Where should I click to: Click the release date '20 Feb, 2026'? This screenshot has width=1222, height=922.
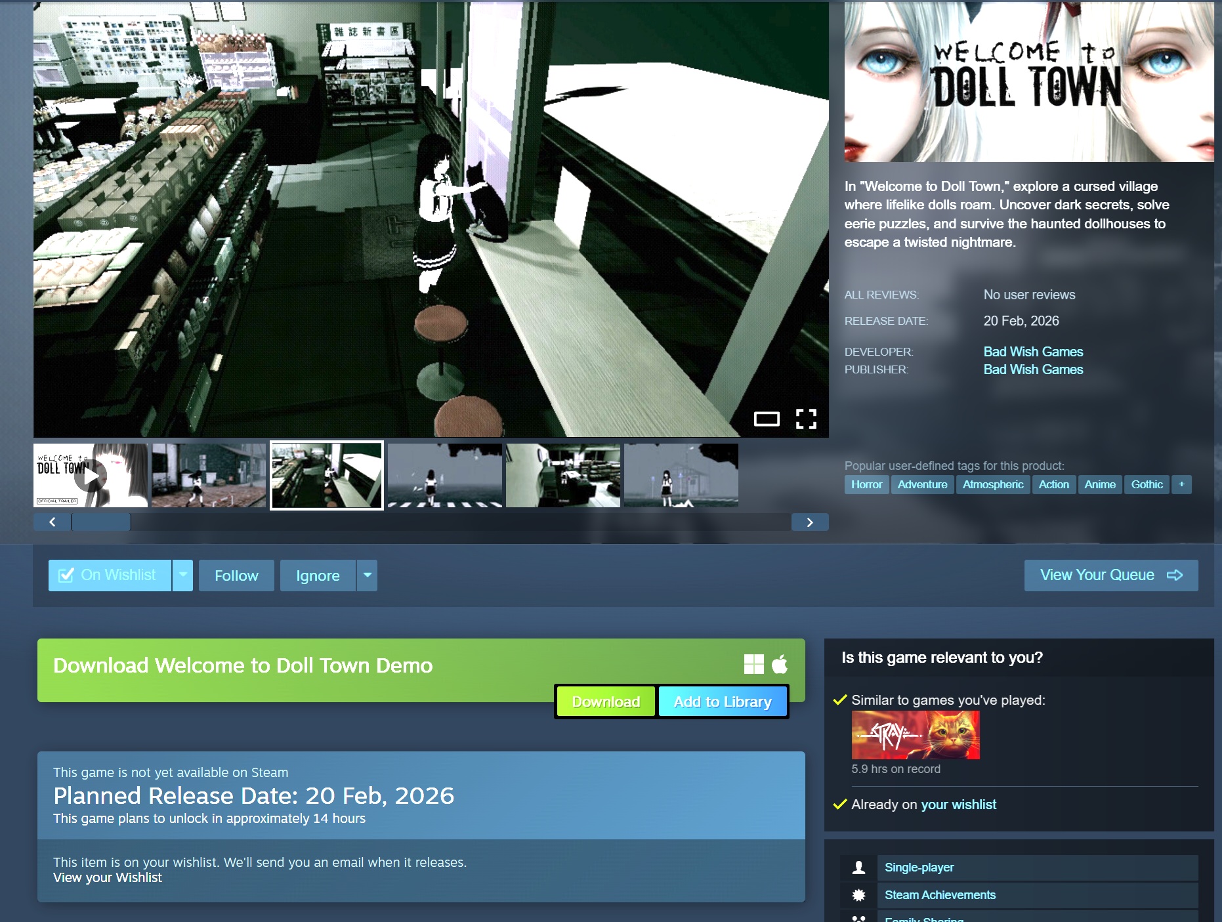[x=1021, y=321]
